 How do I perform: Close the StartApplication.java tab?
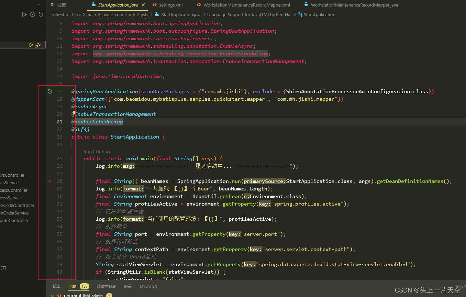(x=143, y=5)
